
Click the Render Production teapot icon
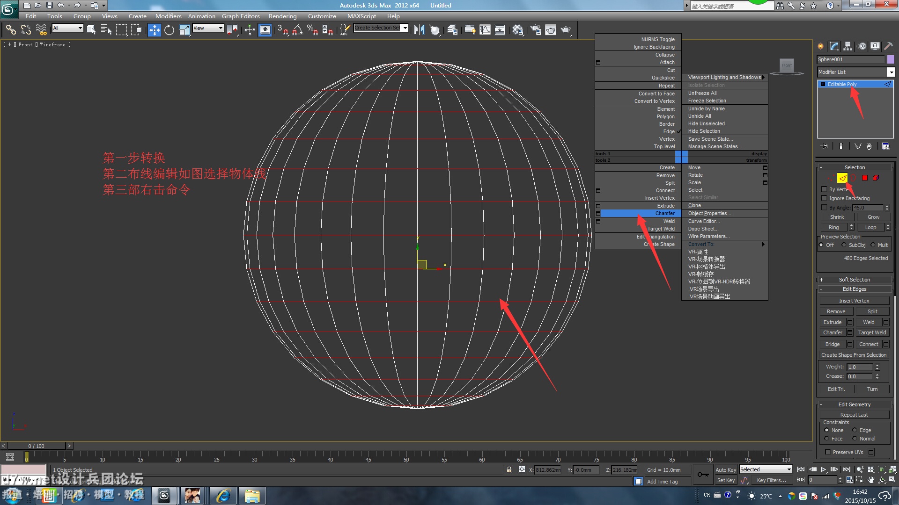tap(566, 30)
